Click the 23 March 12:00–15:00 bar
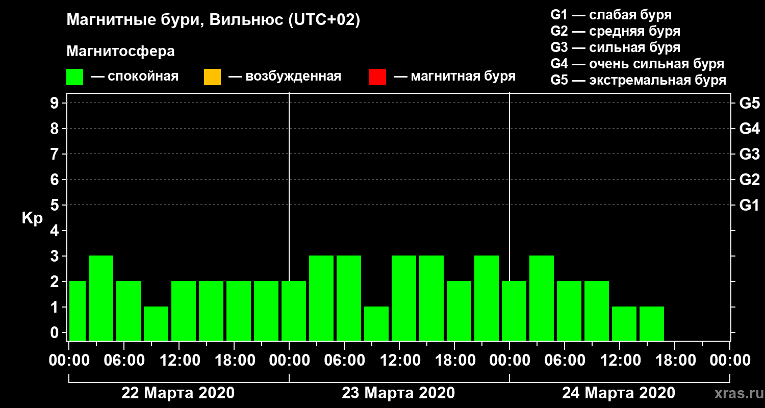765x408 pixels. pyautogui.click(x=404, y=298)
